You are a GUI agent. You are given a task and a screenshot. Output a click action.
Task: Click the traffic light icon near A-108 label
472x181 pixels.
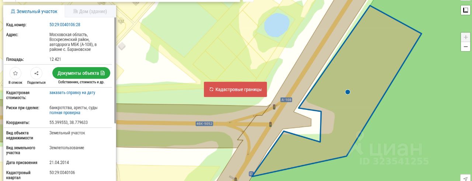[x=274, y=107]
